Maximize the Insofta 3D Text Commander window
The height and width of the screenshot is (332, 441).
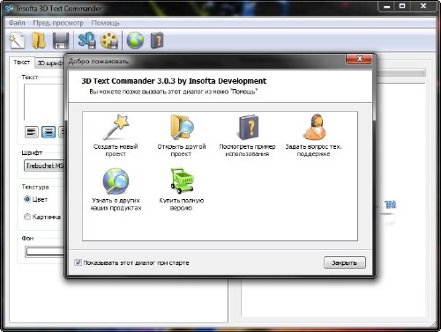(x=402, y=6)
